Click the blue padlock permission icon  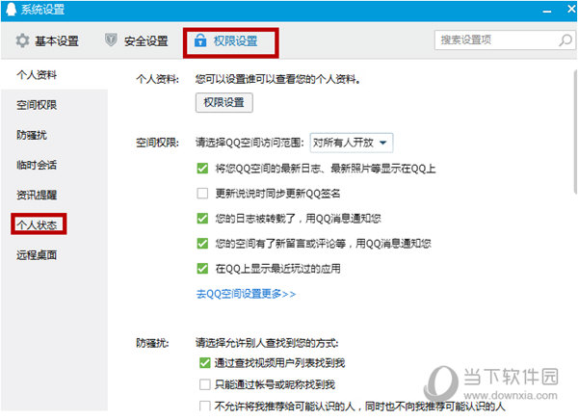200,40
